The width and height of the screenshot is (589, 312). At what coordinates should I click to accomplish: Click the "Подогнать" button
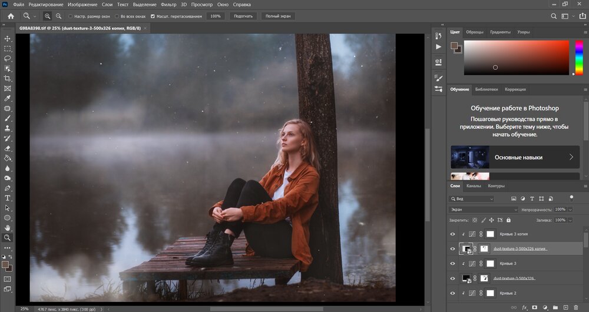pos(242,16)
